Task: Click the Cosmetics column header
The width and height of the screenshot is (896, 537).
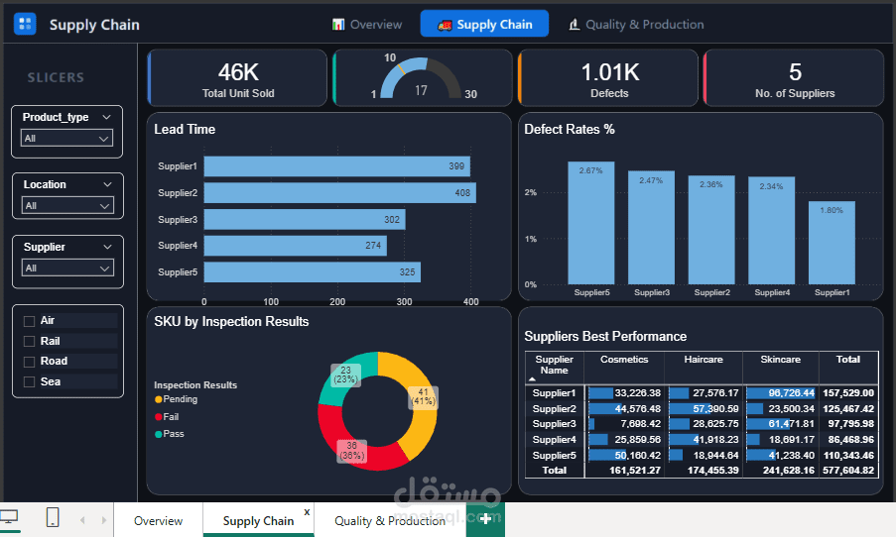Action: (x=624, y=360)
